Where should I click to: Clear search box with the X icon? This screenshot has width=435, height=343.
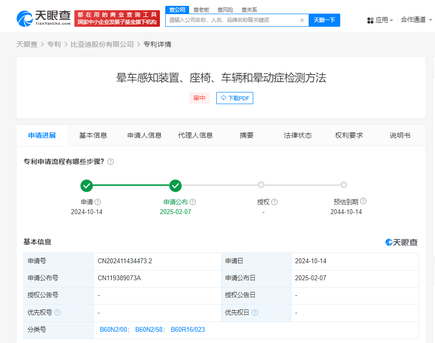click(302, 20)
